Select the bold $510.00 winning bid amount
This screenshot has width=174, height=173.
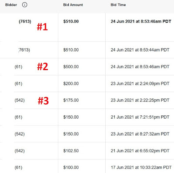pyautogui.click(x=71, y=21)
